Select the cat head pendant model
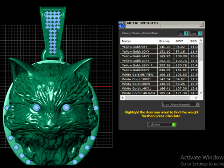The image size is (224, 168). [51, 112]
